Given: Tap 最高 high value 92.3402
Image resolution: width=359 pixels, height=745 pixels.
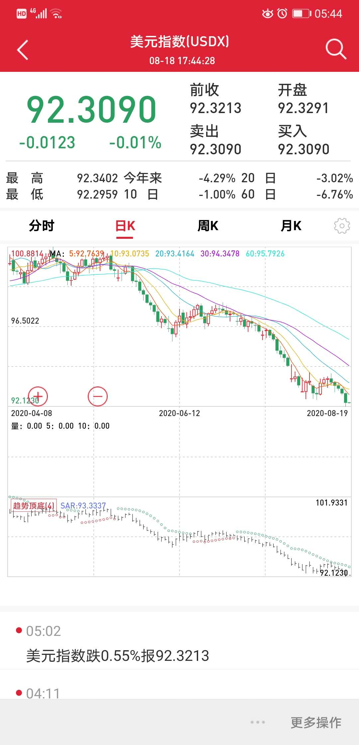Looking at the screenshot, I should [97, 178].
